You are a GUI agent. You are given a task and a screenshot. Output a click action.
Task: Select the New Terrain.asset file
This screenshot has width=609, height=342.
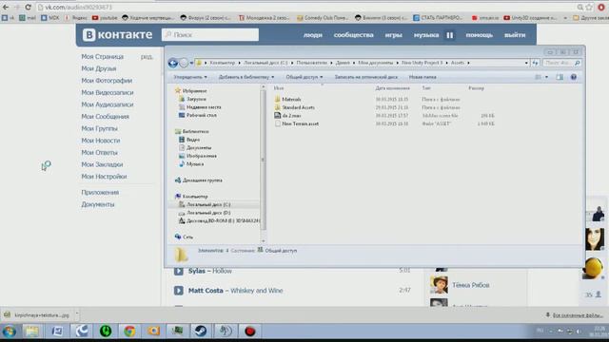click(300, 123)
